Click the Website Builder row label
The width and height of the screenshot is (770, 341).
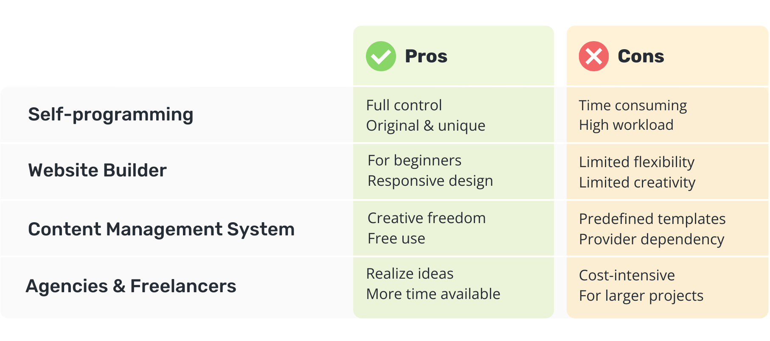tap(97, 170)
